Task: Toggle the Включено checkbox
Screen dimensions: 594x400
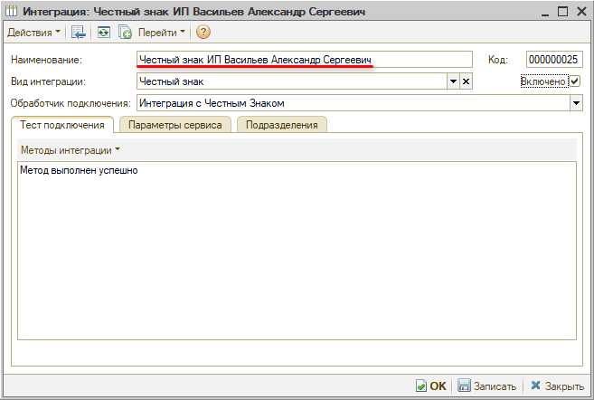Action: click(x=574, y=81)
